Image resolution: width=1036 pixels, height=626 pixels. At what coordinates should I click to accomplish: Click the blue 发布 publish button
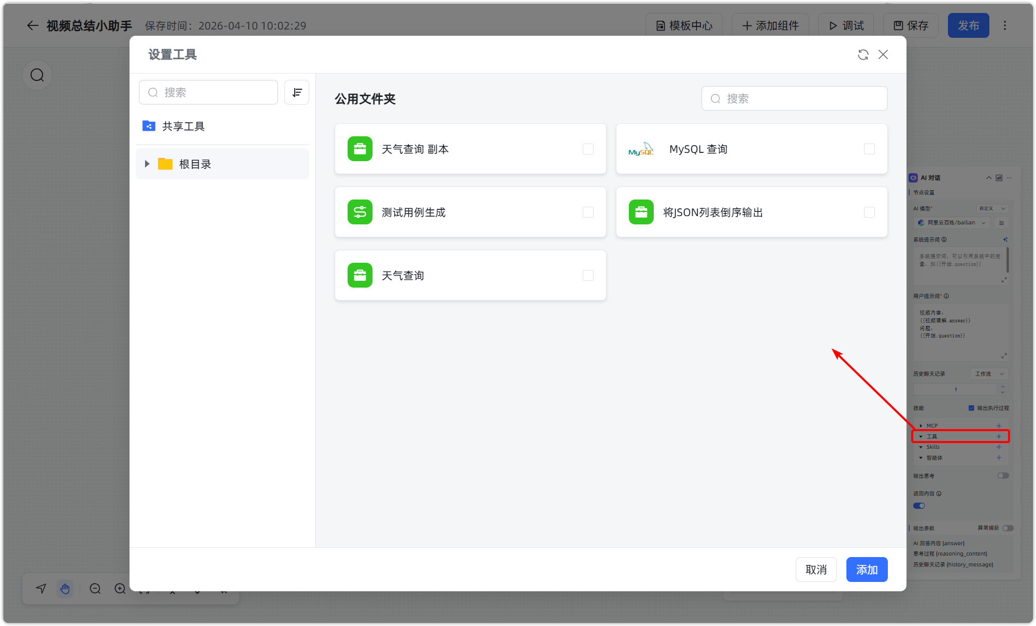pos(968,25)
